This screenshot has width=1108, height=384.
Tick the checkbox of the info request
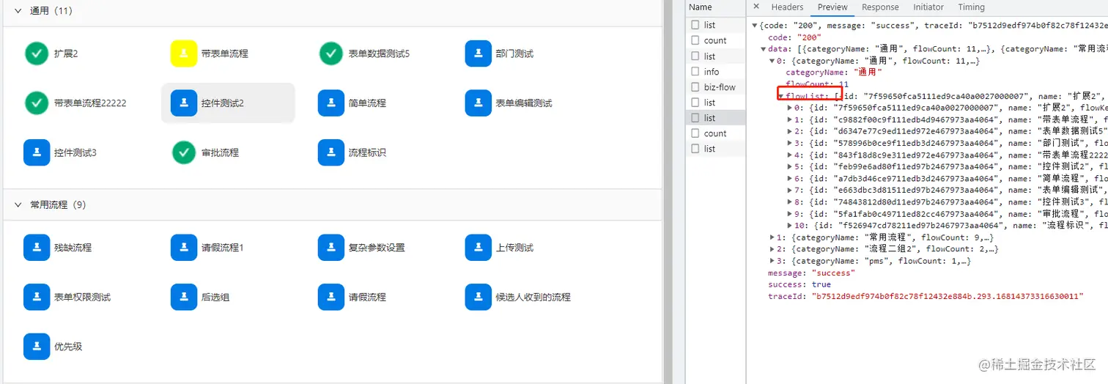pyautogui.click(x=695, y=72)
